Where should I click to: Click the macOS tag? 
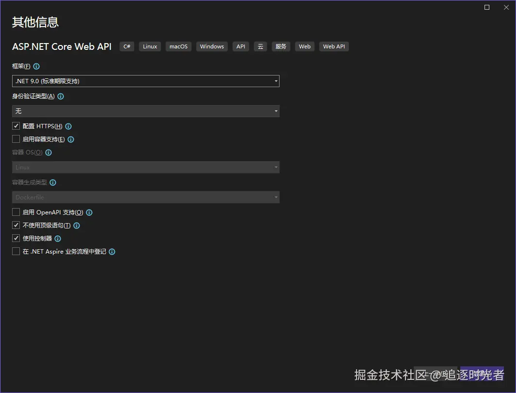(x=178, y=46)
